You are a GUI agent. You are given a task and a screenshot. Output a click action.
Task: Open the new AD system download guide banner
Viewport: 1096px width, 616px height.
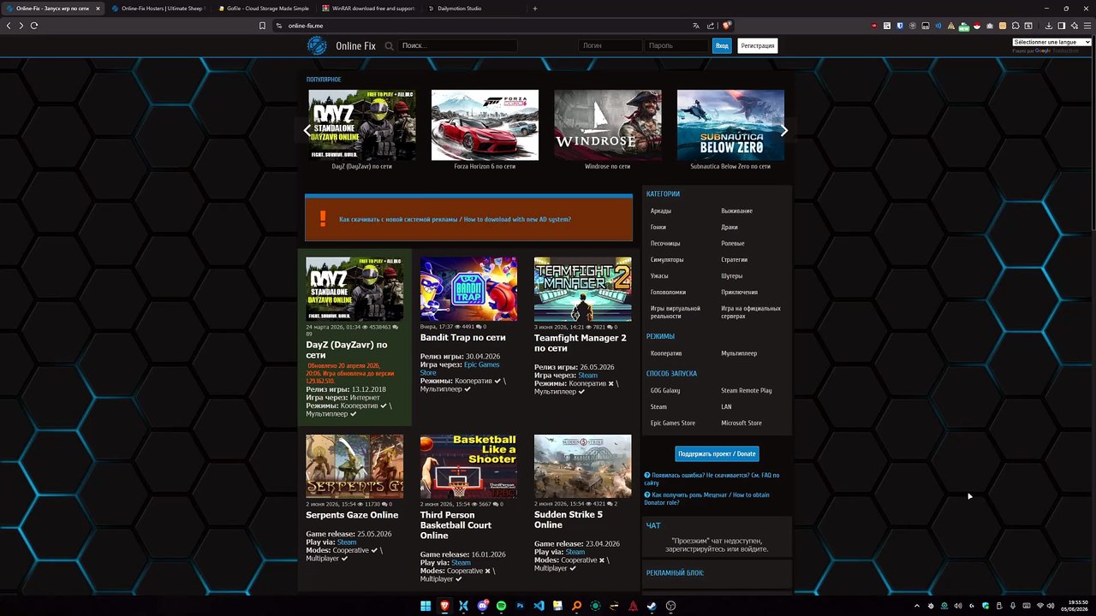[x=469, y=219]
